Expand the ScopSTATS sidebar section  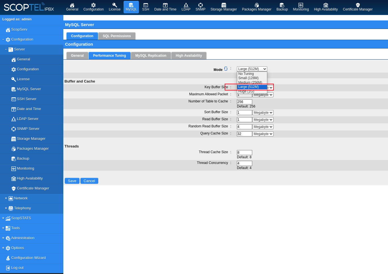3,218
